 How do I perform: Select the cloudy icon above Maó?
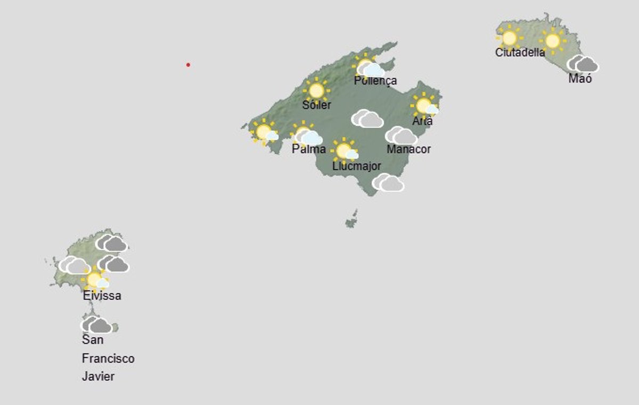click(x=583, y=64)
